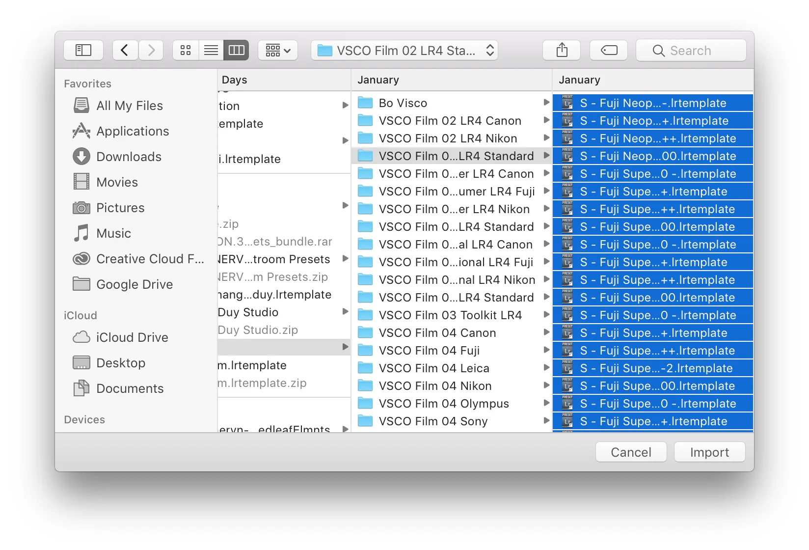Click folder icon of VSCO Film 04 Nikon
The height and width of the screenshot is (550, 809).
[x=365, y=385]
